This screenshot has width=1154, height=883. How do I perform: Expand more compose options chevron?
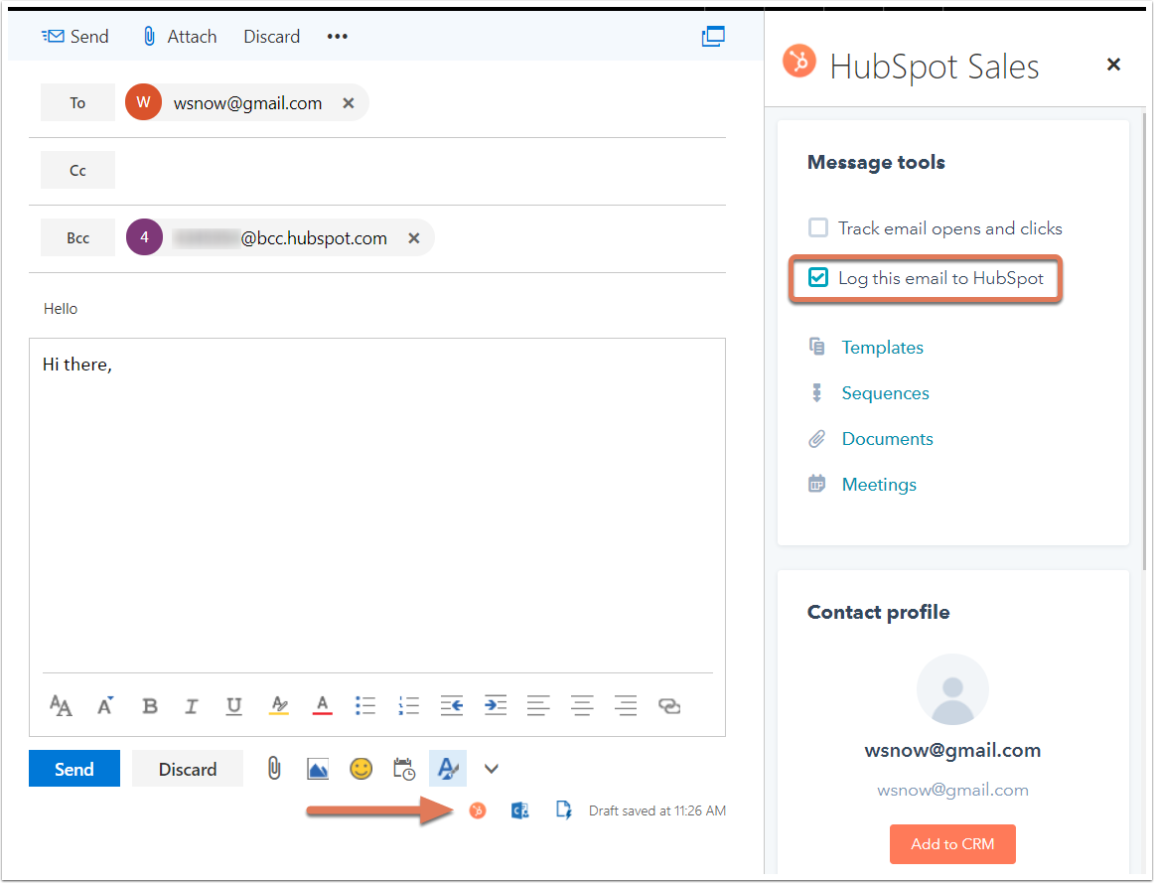(491, 769)
